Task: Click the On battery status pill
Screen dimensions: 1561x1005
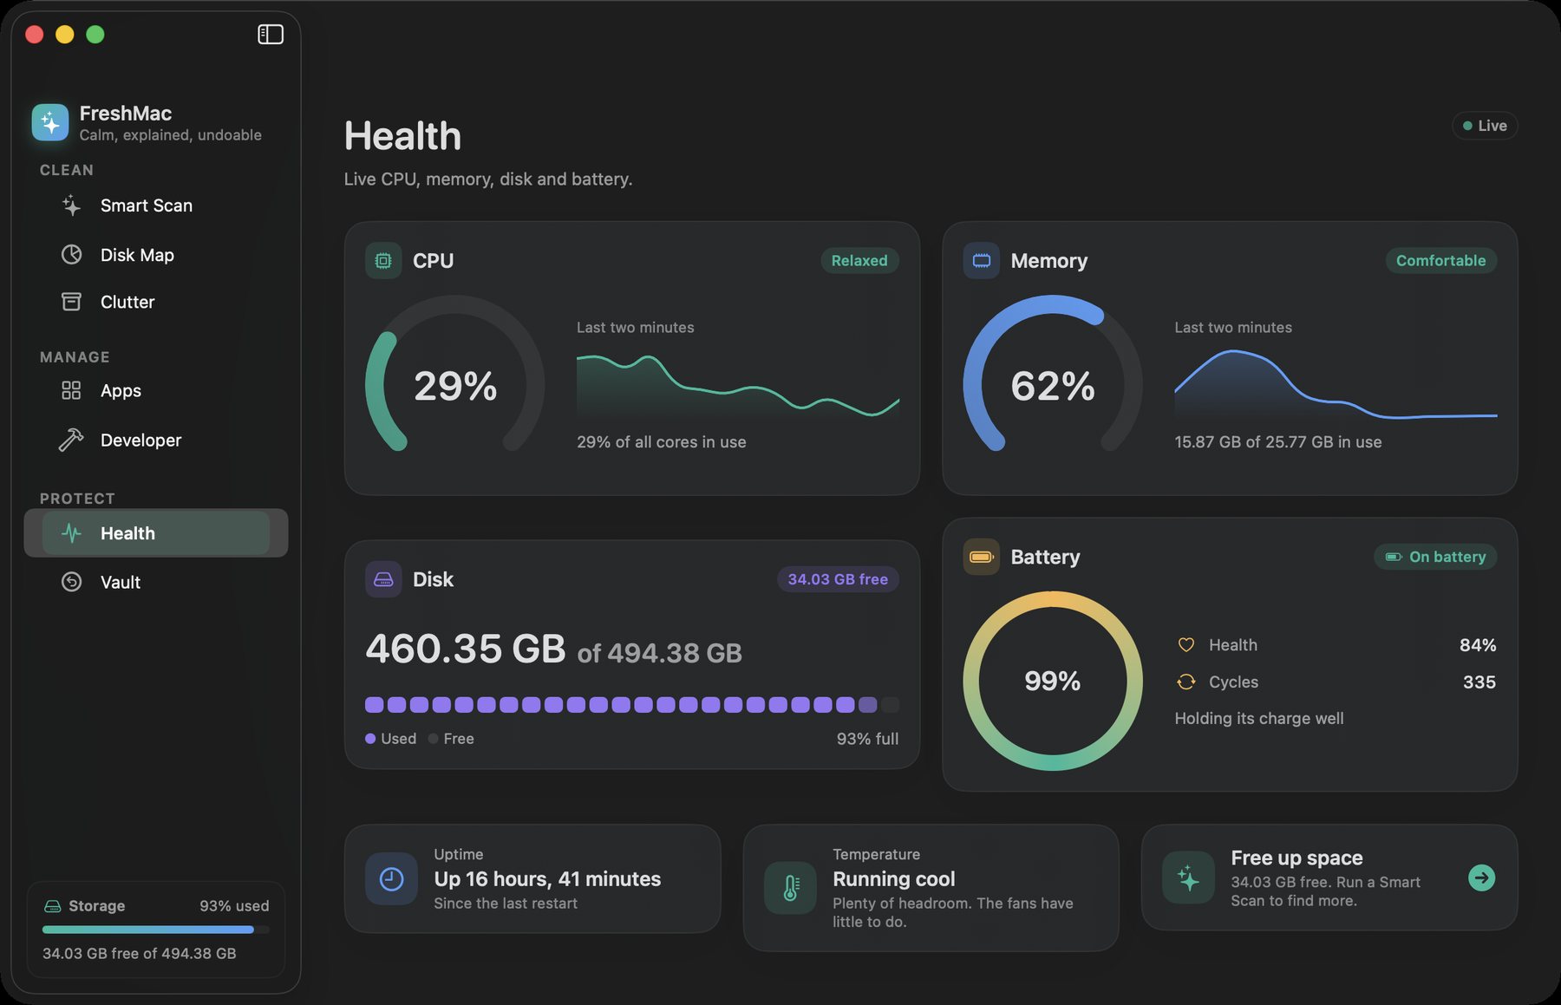Action: point(1435,557)
